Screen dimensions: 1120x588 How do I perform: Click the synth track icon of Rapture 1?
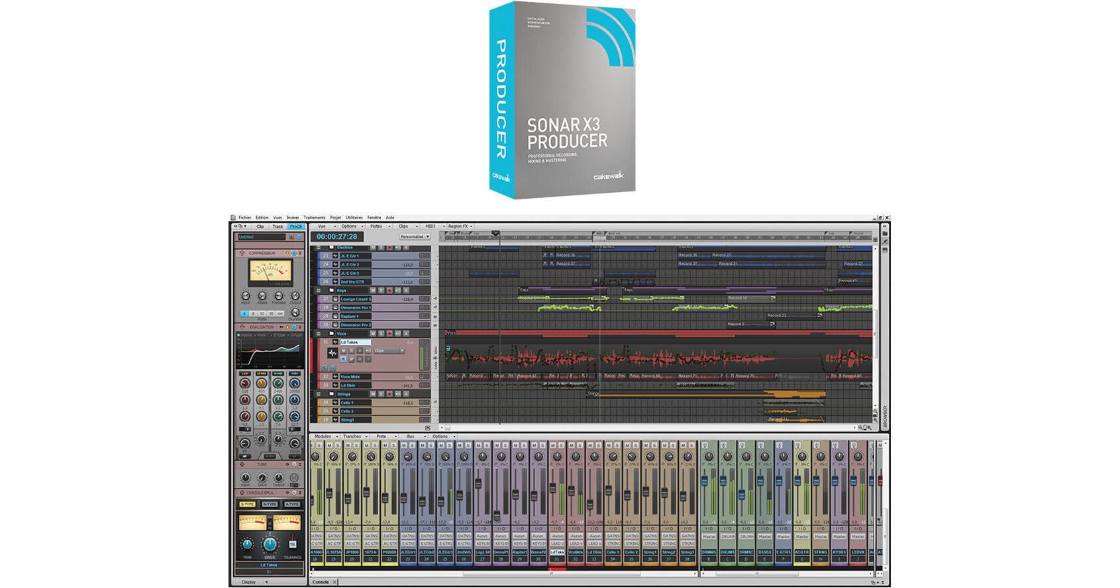pos(335,317)
